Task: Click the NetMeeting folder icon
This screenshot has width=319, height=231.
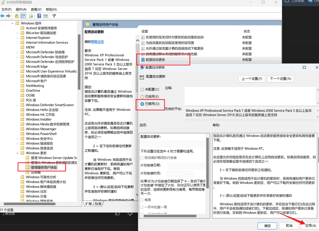Action: [22, 86]
